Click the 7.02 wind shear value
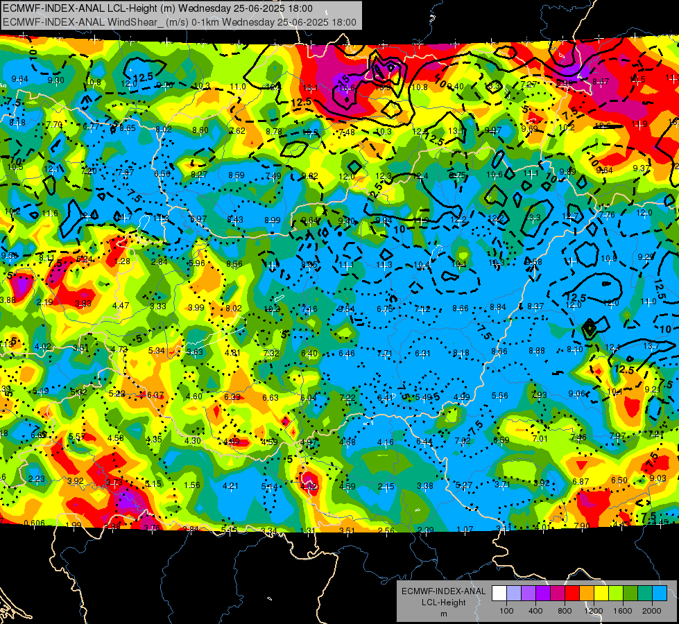The image size is (679, 624). (x=463, y=440)
